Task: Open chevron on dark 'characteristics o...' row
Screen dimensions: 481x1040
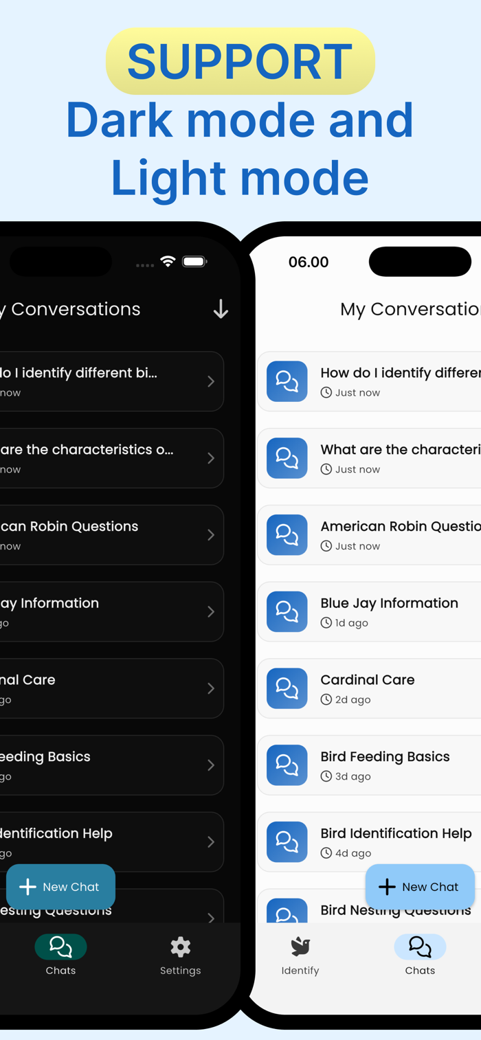Action: (x=211, y=458)
